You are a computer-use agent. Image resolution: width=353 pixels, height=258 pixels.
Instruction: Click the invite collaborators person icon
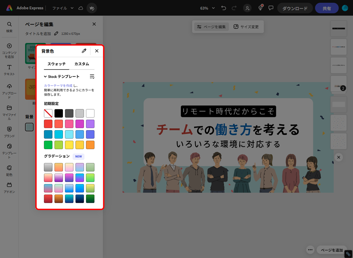(x=247, y=8)
